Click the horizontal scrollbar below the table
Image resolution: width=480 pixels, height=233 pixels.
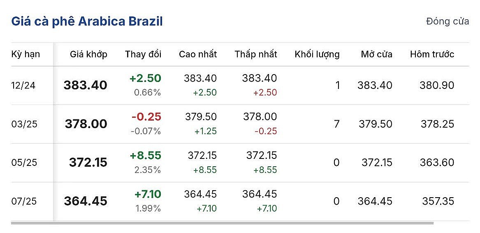coord(222,223)
